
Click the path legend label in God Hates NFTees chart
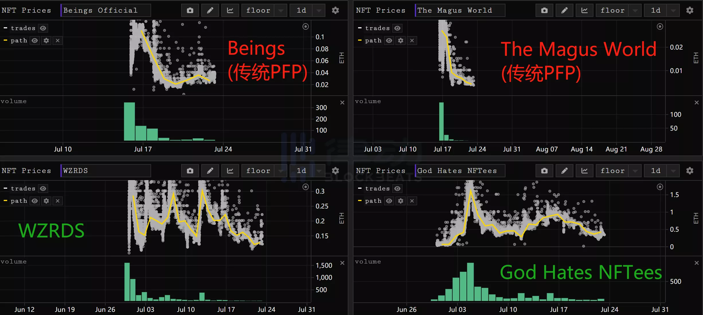373,201
